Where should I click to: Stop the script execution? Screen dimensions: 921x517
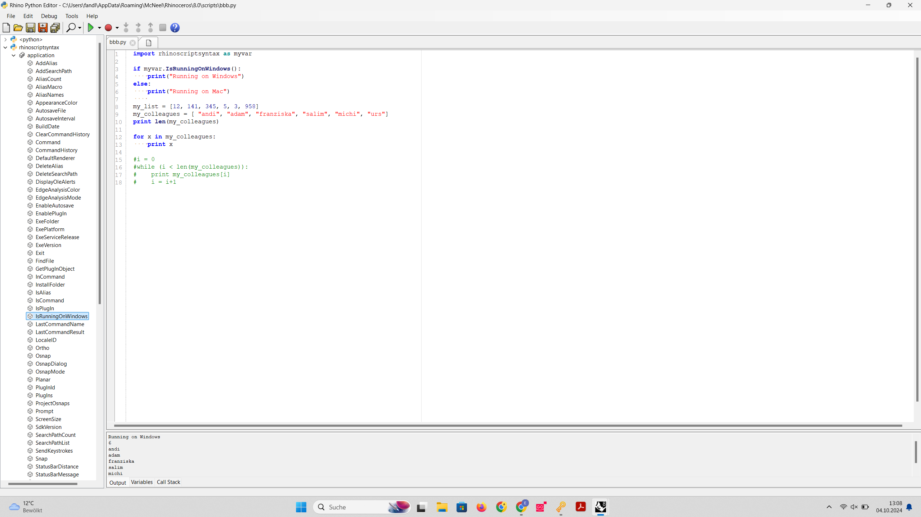162,28
